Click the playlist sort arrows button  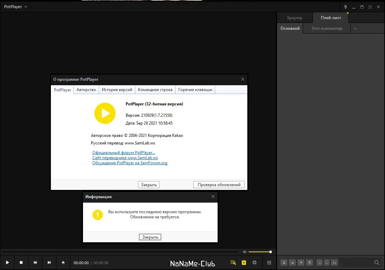(334, 262)
